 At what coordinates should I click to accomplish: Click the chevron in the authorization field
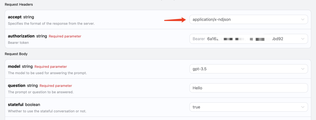303,39
